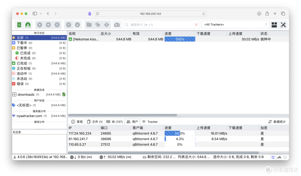Move torrent down in queue
The image size is (301, 176).
pos(77,25)
